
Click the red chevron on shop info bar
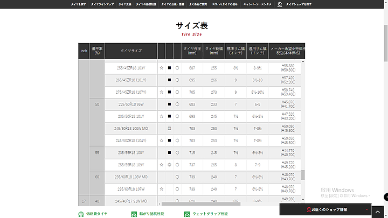[x=367, y=209]
